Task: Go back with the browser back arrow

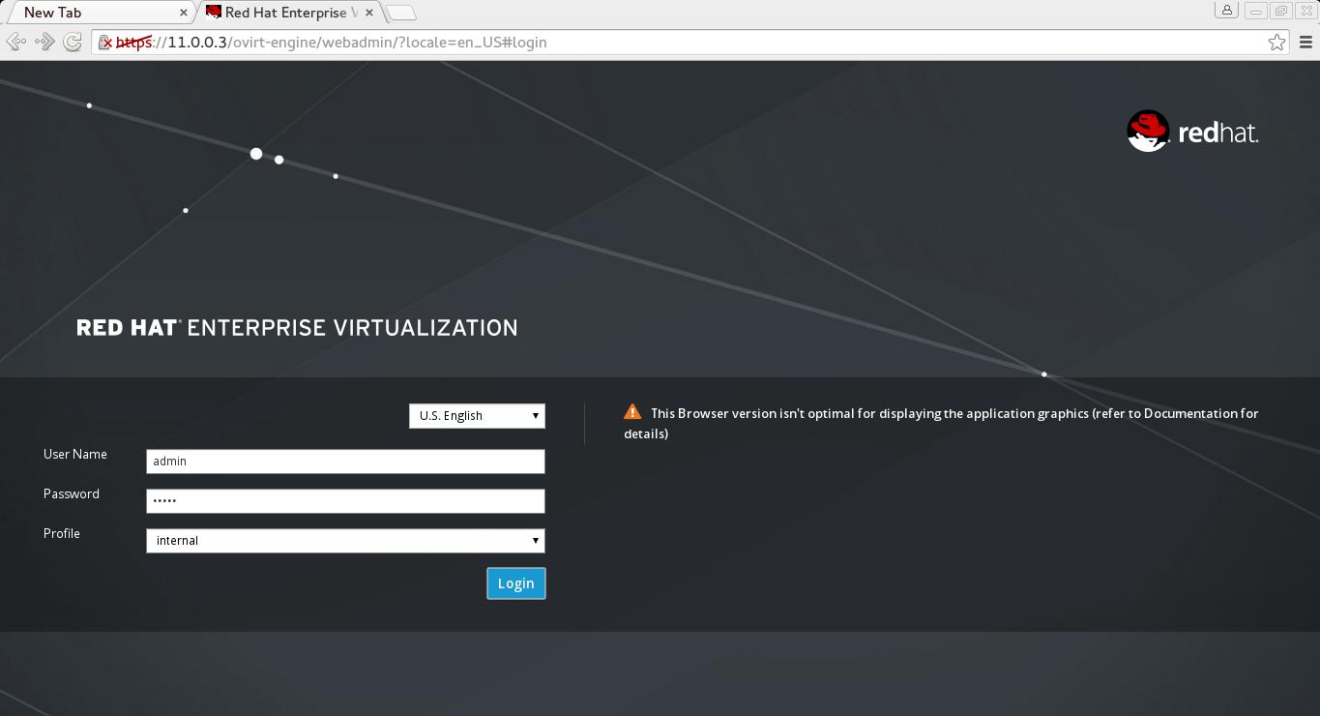Action: pyautogui.click(x=16, y=42)
